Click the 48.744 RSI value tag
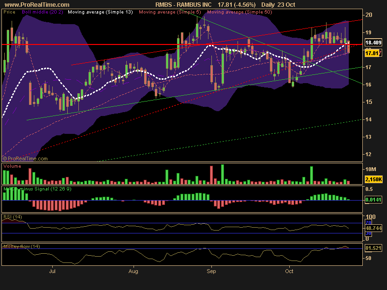The height and width of the screenshot is (290, 387). click(x=373, y=228)
